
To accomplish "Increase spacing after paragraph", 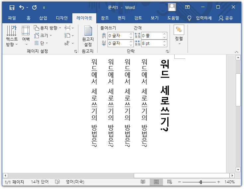I will pyautogui.click(x=164, y=42).
